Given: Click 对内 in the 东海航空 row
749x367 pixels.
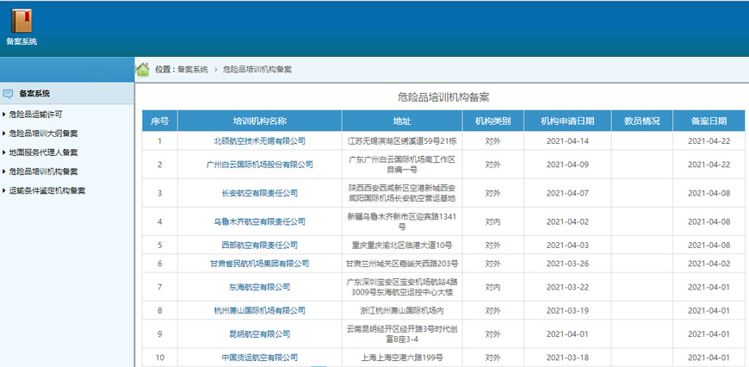Looking at the screenshot, I should (492, 287).
